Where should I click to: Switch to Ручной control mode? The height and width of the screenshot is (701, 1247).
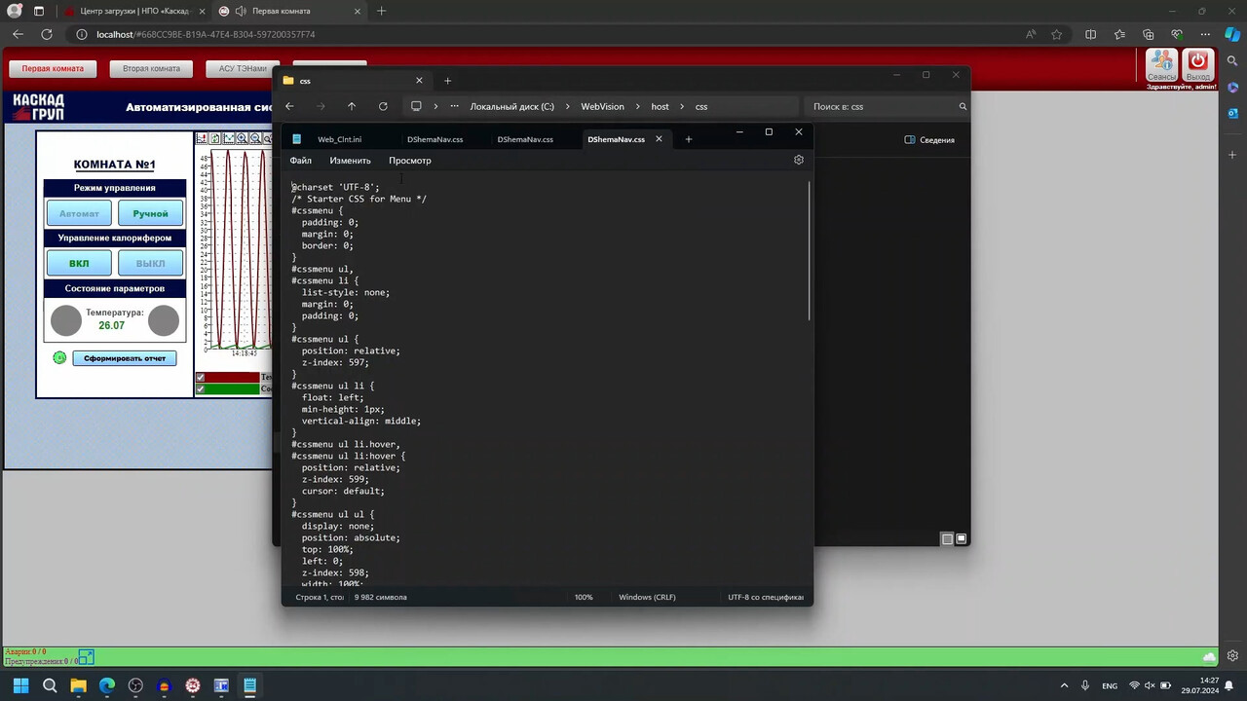[150, 213]
